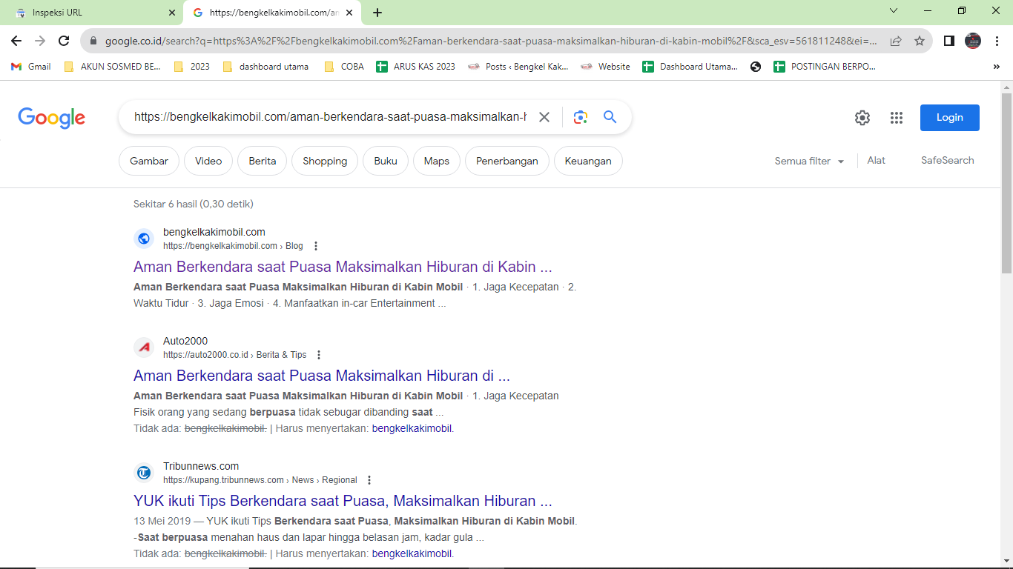Click bengkelkakimobil link under Auto2000 result
The height and width of the screenshot is (569, 1013).
point(412,428)
